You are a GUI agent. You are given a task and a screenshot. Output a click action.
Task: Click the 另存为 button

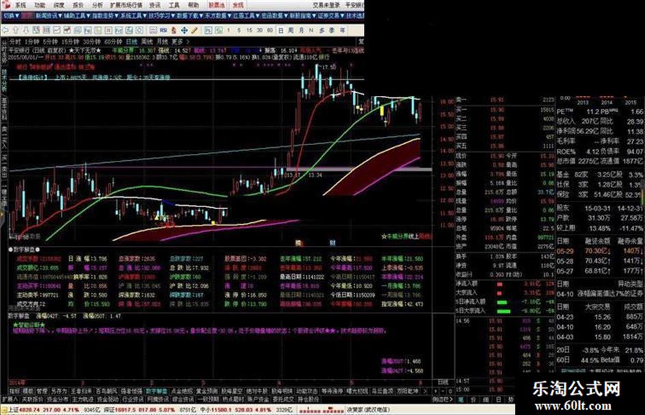(x=59, y=391)
